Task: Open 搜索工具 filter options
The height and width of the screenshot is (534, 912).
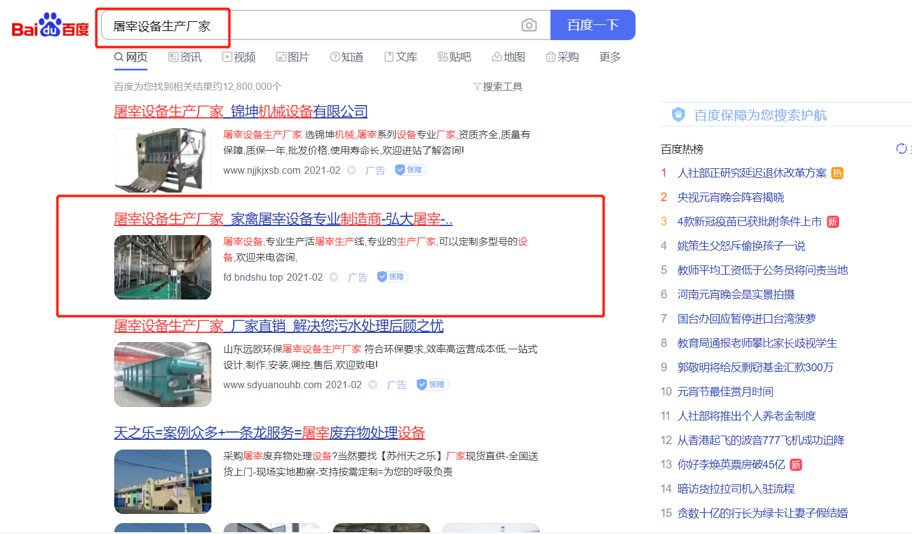Action: coord(498,87)
